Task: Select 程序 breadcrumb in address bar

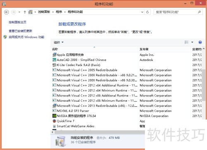Action: click(59, 12)
